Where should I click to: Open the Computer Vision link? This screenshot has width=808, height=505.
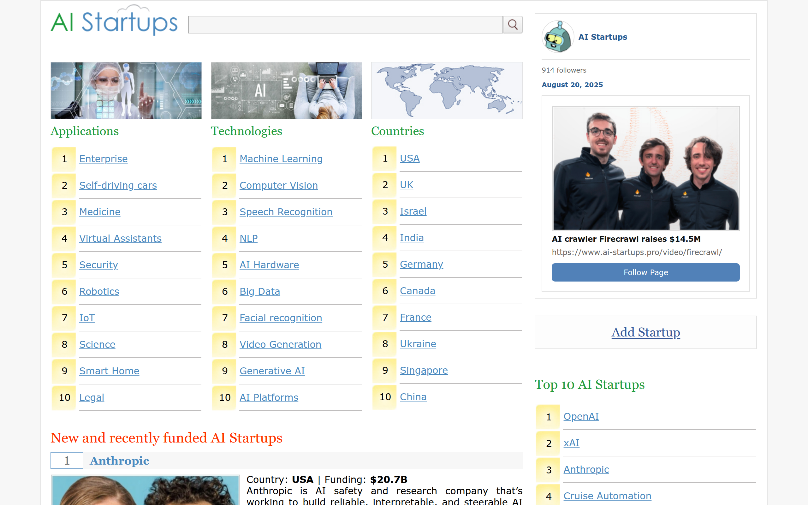pos(278,185)
